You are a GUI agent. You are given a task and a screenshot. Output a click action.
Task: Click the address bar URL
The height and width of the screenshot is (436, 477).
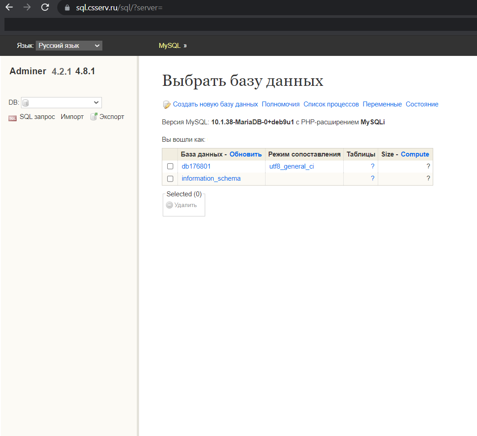[119, 8]
